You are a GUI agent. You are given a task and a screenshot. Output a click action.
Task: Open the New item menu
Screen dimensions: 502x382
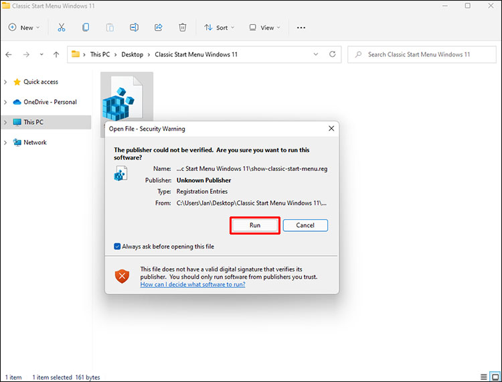pyautogui.click(x=24, y=28)
